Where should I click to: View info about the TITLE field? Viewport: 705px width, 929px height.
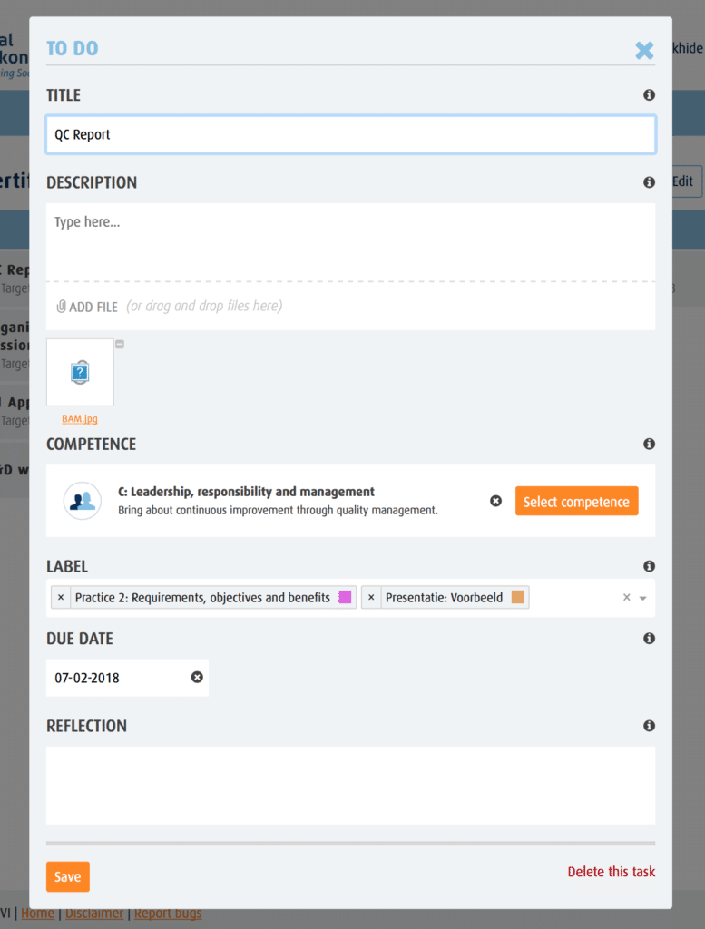[x=649, y=93]
